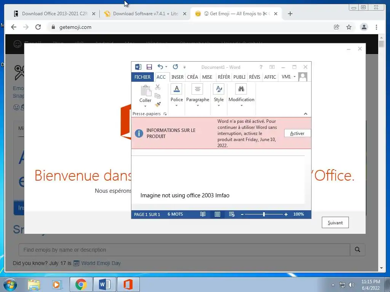Click PAGE 1 SUR 1 in status bar
Image resolution: width=390 pixels, height=292 pixels.
tap(147, 214)
